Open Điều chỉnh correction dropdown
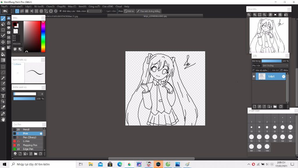Image resolution: width=298 pixels, height=168 pixels. 95,11
